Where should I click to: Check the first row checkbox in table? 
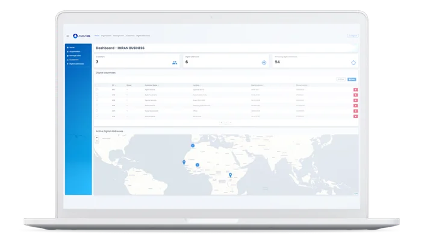[x=97, y=89]
